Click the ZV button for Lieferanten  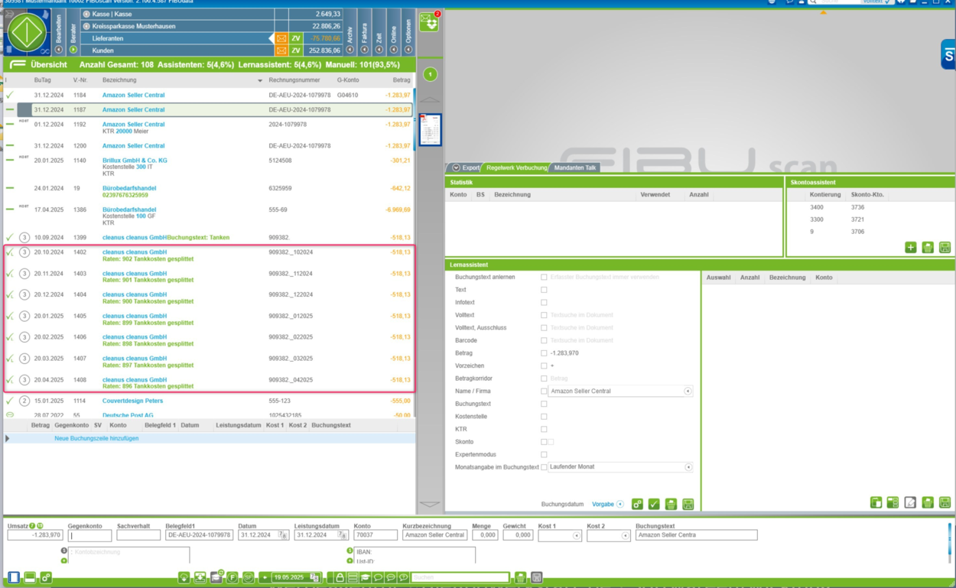(x=296, y=38)
